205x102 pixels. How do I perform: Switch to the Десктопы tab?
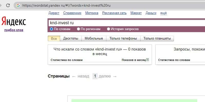click(71, 39)
